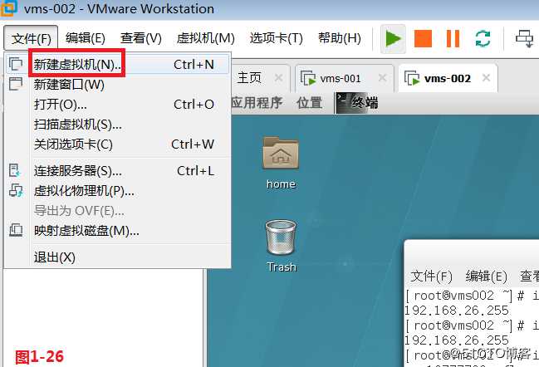Choose 退出(X) to exit VMware
Screen dimensions: 539x367
pyautogui.click(x=118, y=257)
